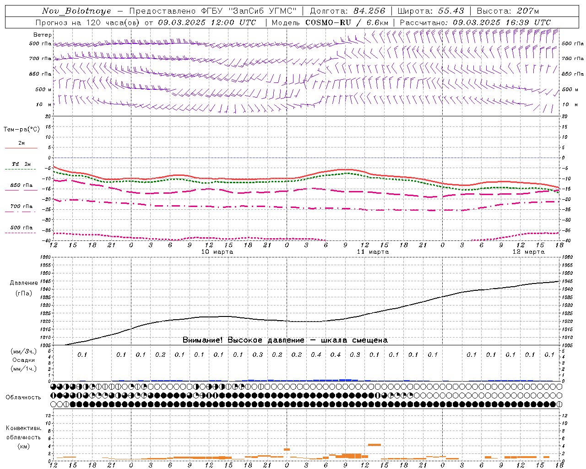Select the text 'Предоставлено ФГБУ "ЗапСиб УГМС"'
Image resolution: width=586 pixels, height=469 pixels.
(x=213, y=11)
